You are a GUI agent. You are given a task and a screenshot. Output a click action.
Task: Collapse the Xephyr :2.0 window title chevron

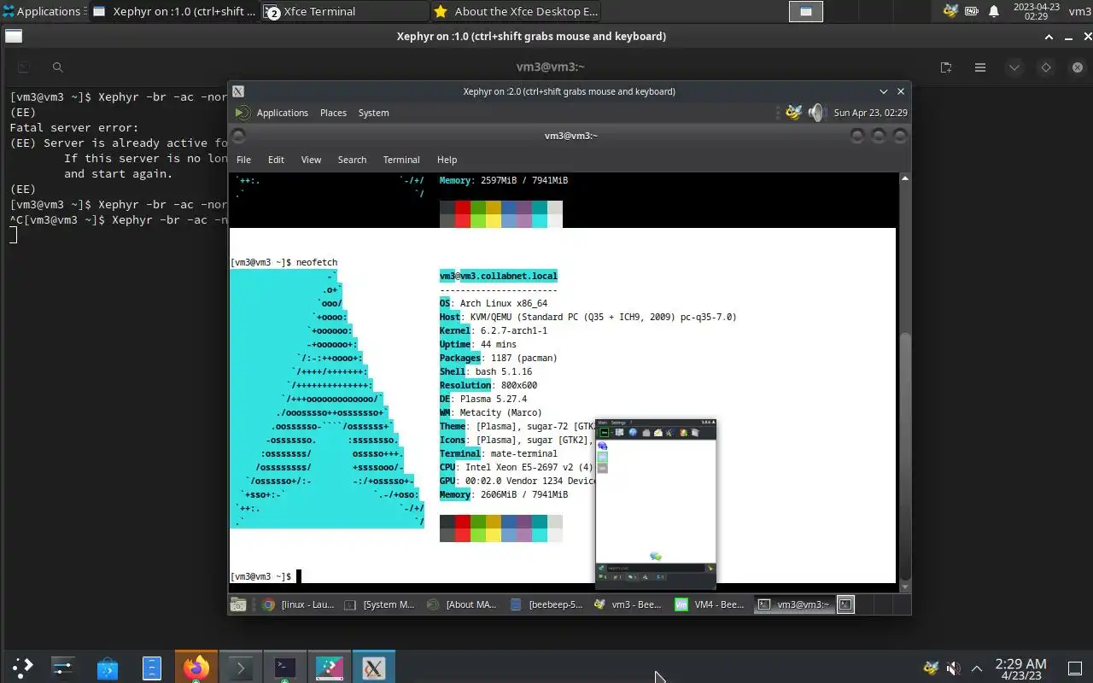pyautogui.click(x=884, y=91)
